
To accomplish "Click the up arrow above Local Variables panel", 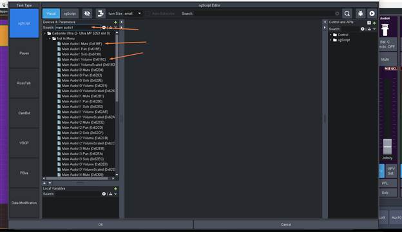I will (x=44, y=183).
